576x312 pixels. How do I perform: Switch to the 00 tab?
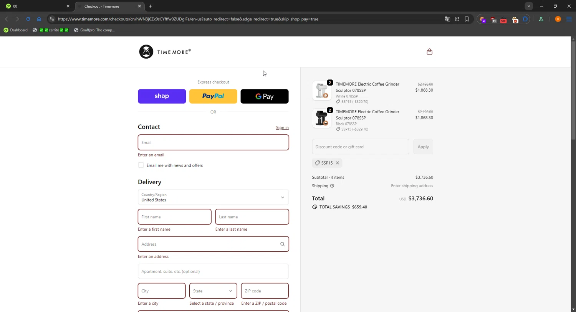click(37, 6)
